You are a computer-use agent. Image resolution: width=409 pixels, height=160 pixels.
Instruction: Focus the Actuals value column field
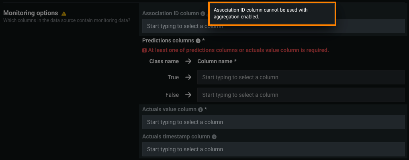273,122
